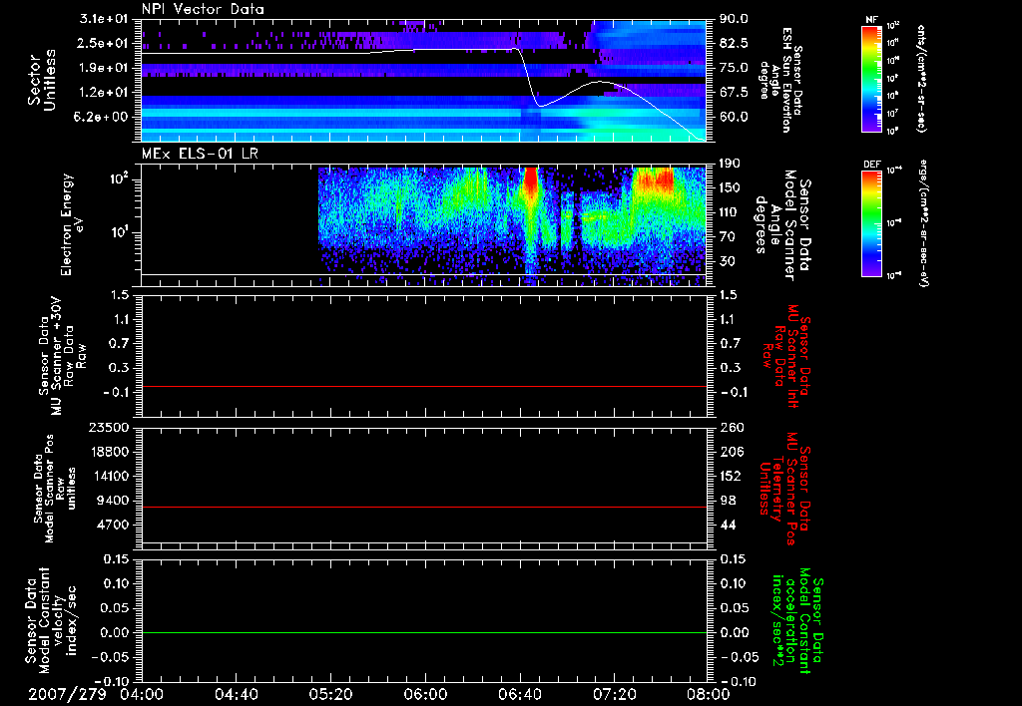Click the "75.0" sun elevation axis value
This screenshot has height=706, width=1022.
[x=734, y=68]
